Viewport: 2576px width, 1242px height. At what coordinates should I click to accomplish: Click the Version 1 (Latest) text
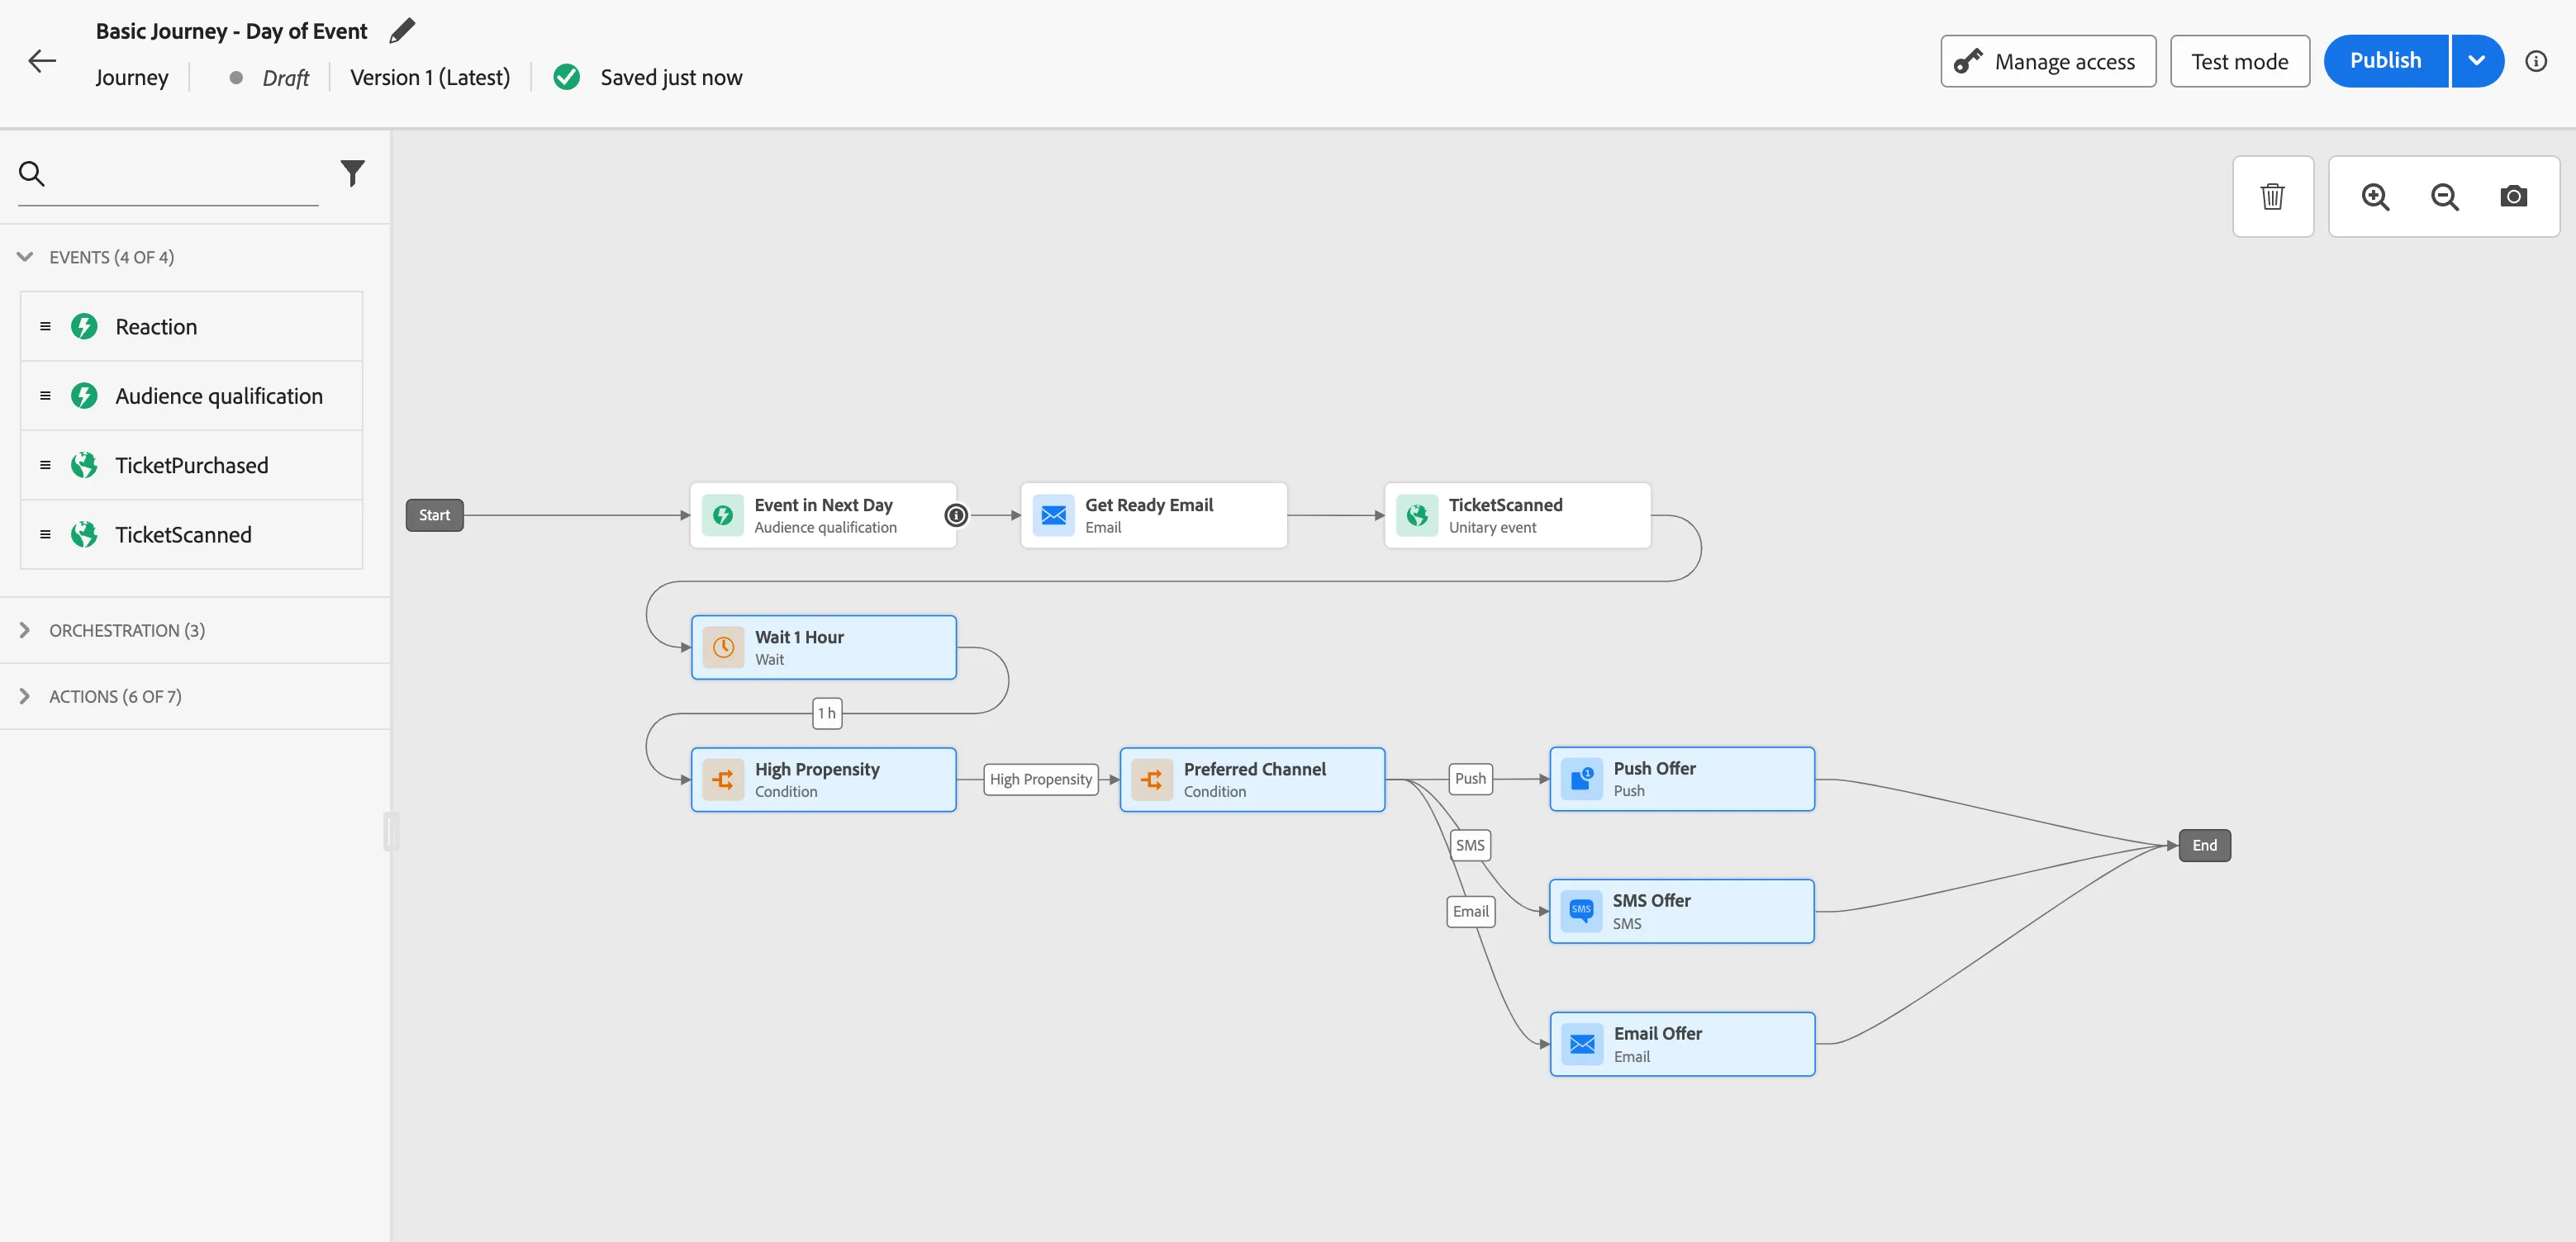coord(430,77)
